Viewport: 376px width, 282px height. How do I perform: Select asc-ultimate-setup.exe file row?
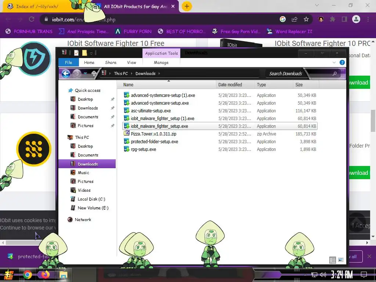coord(220,111)
